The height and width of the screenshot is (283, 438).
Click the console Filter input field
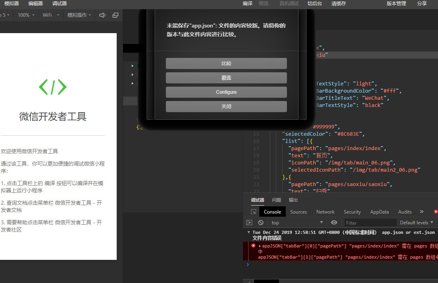click(x=370, y=223)
